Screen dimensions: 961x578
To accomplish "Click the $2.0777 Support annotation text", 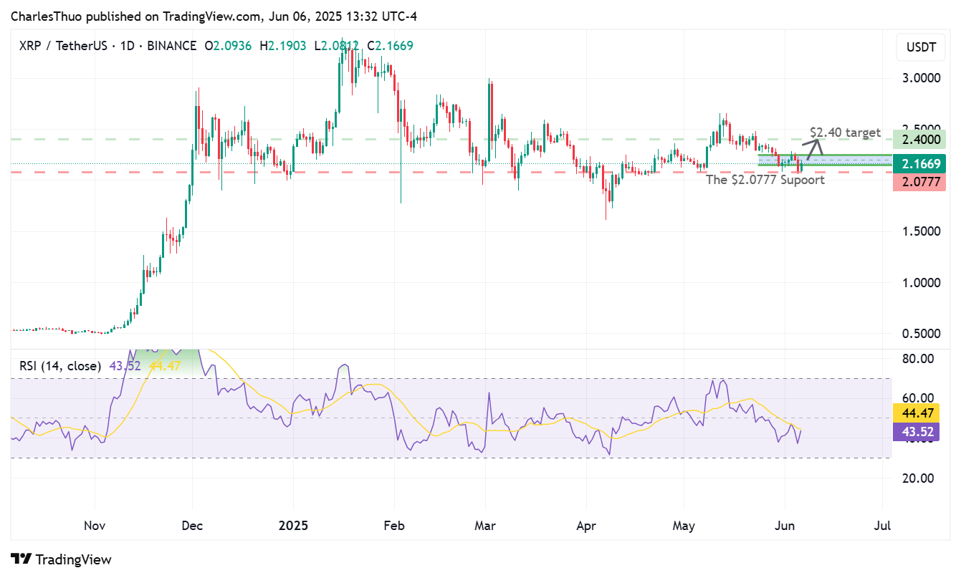I will (x=765, y=180).
